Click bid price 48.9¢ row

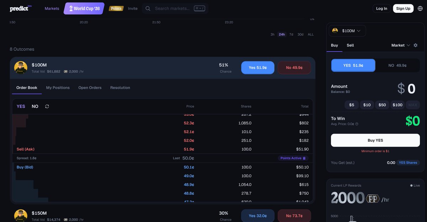(163, 185)
